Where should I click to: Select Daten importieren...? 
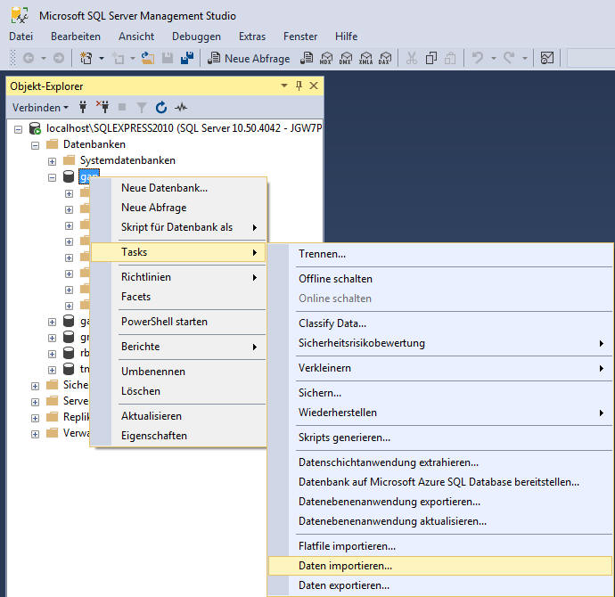tap(440, 566)
